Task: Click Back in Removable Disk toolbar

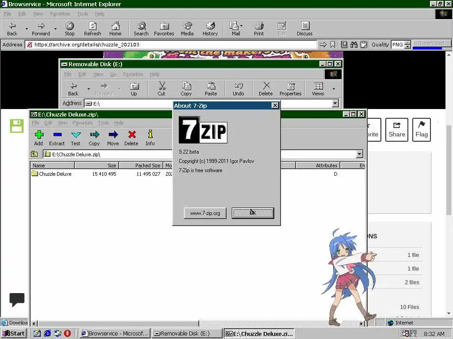Action: point(73,88)
